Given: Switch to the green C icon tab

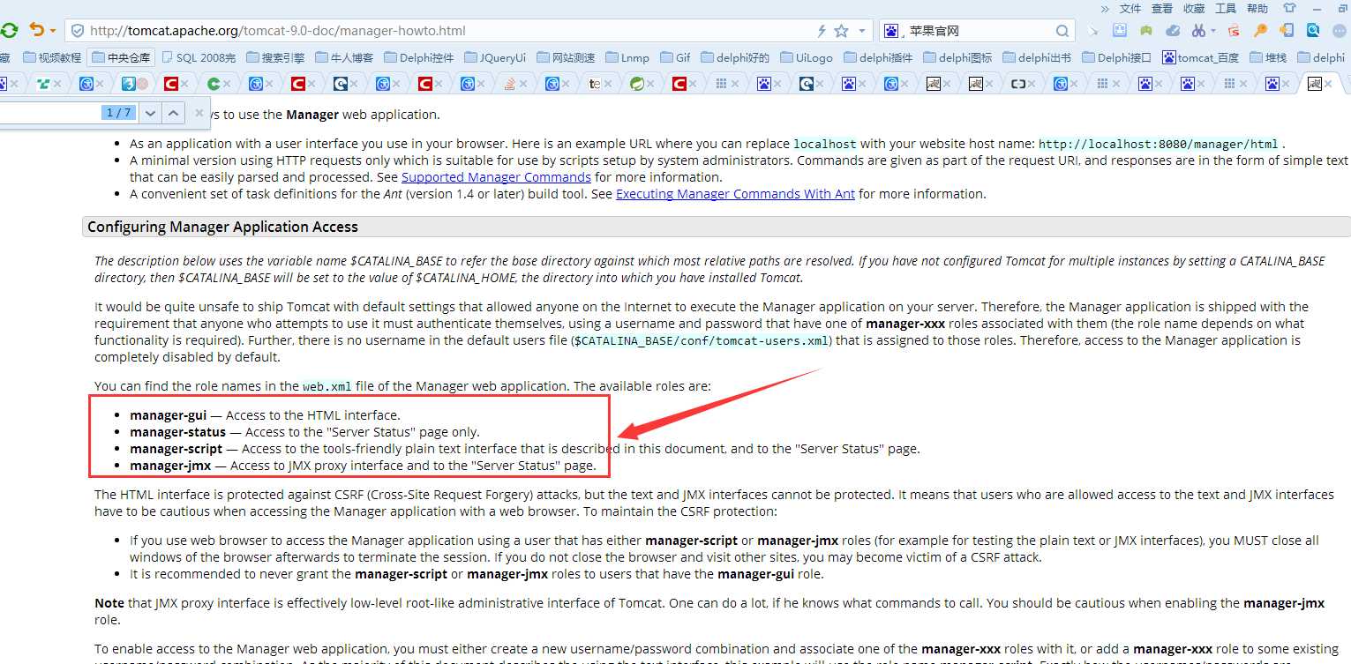Looking at the screenshot, I should tap(213, 85).
